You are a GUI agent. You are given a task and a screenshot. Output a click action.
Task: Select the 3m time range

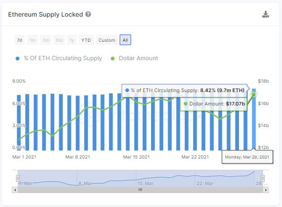coord(46,40)
